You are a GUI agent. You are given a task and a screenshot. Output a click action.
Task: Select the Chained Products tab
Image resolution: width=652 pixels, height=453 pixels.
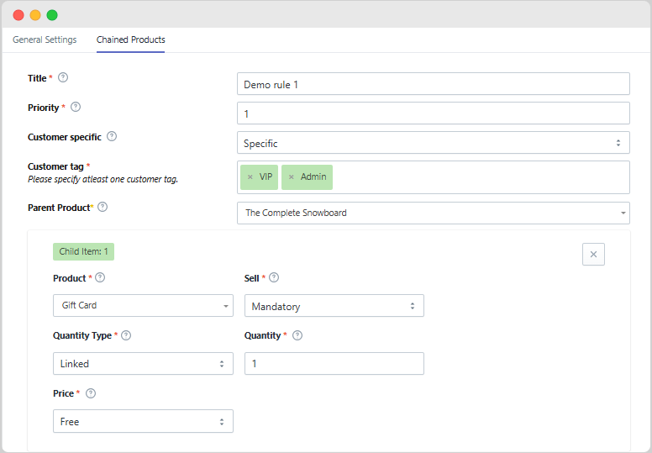pyautogui.click(x=130, y=40)
